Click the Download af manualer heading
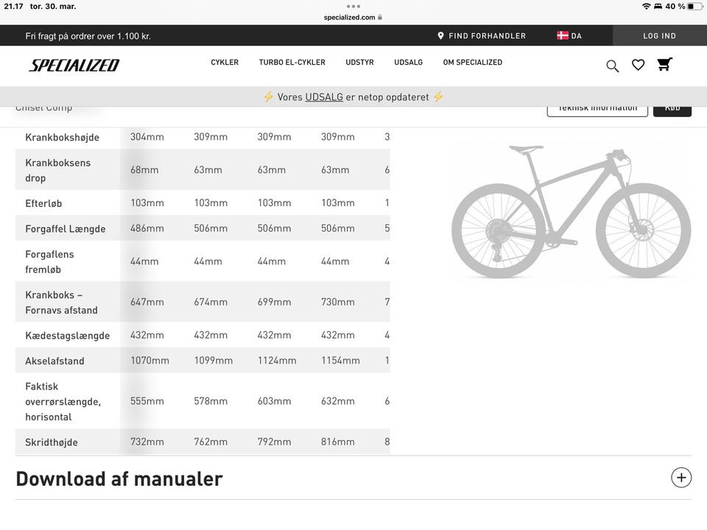This screenshot has height=530, width=707. [119, 478]
